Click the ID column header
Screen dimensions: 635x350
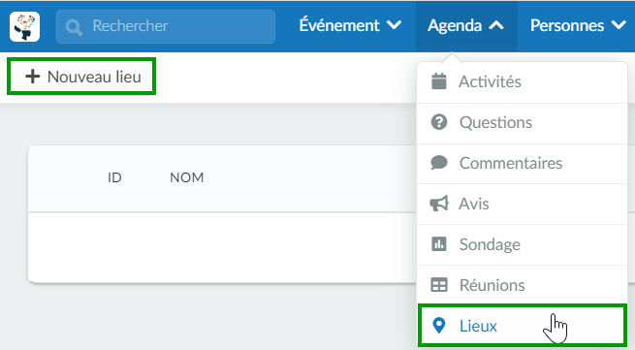[114, 177]
